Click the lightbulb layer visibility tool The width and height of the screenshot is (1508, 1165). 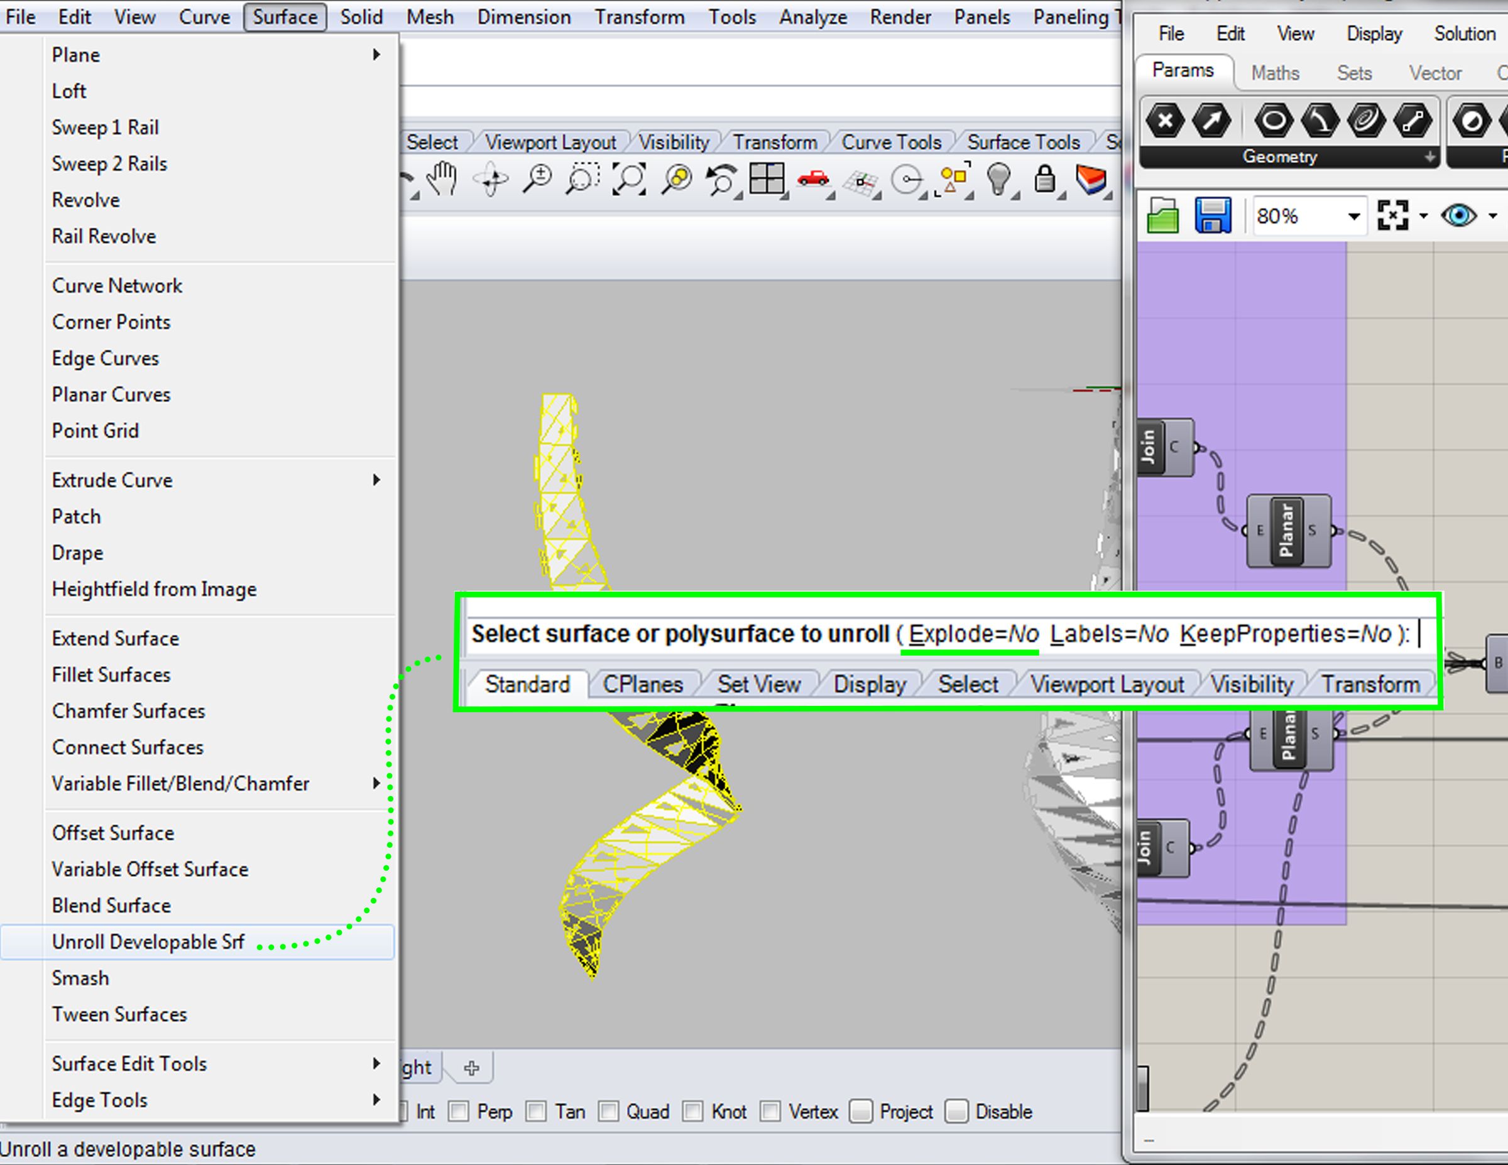tap(1000, 178)
